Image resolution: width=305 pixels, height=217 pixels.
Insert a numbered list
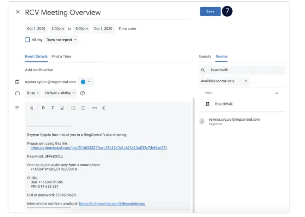[x=74, y=108]
